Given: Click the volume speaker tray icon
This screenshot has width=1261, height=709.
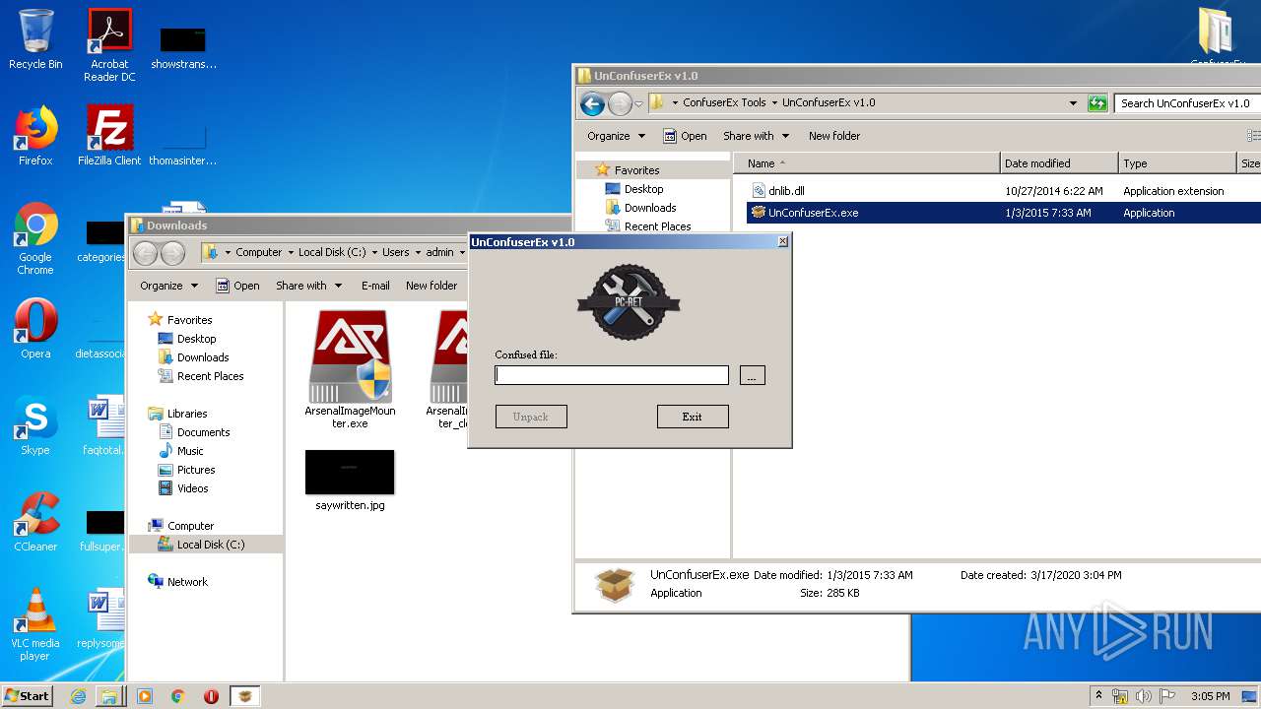Looking at the screenshot, I should 1143,696.
